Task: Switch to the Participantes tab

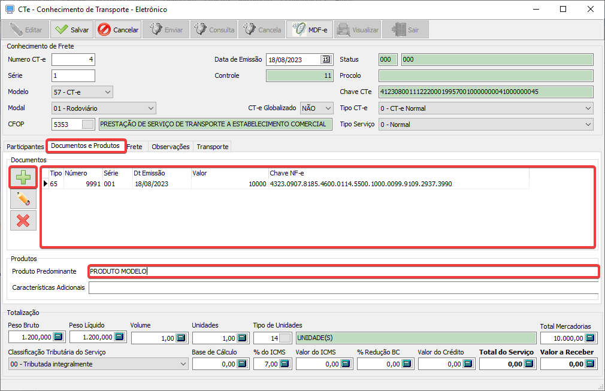Action: [x=25, y=147]
